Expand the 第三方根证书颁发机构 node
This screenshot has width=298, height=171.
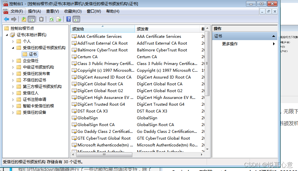point(13,87)
